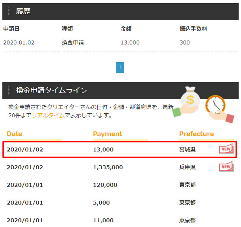Click the grip icon beside 履歴 header

click(x=9, y=11)
